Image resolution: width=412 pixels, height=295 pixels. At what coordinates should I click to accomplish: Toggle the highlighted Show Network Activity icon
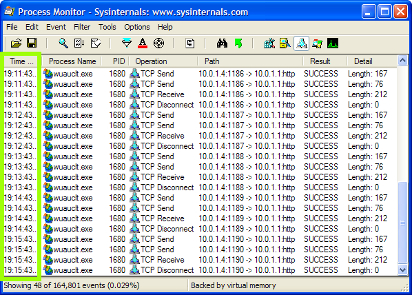coord(301,43)
